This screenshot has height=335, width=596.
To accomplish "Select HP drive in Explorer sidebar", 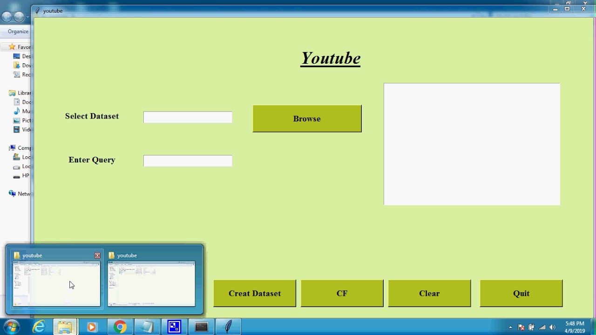I will [x=21, y=175].
